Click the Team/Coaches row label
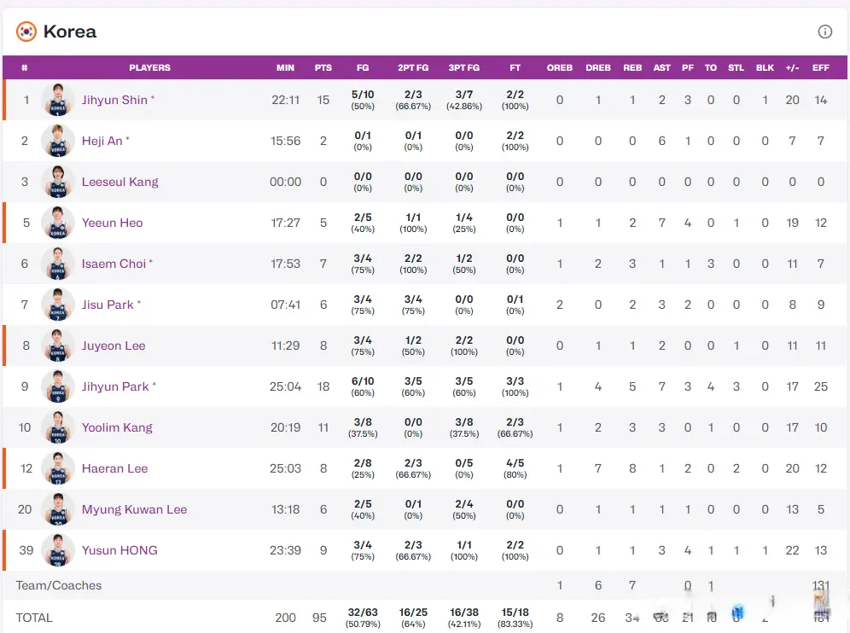850x633 pixels. pyautogui.click(x=59, y=585)
